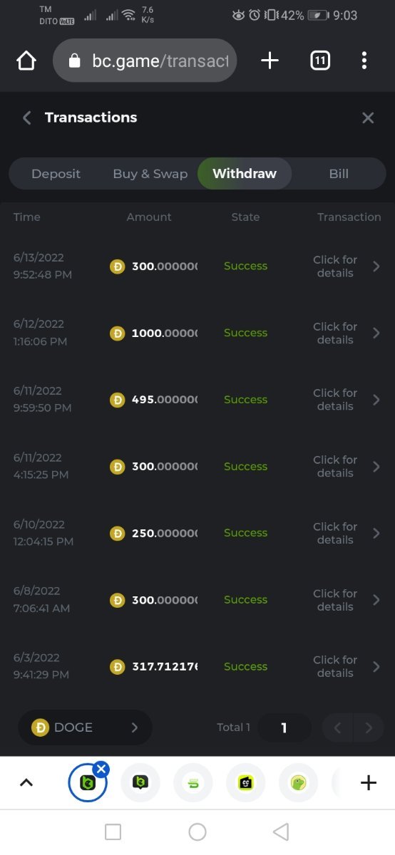Image resolution: width=395 pixels, height=855 pixels.
Task: Open a new tab with plus icon
Action: pyautogui.click(x=270, y=61)
